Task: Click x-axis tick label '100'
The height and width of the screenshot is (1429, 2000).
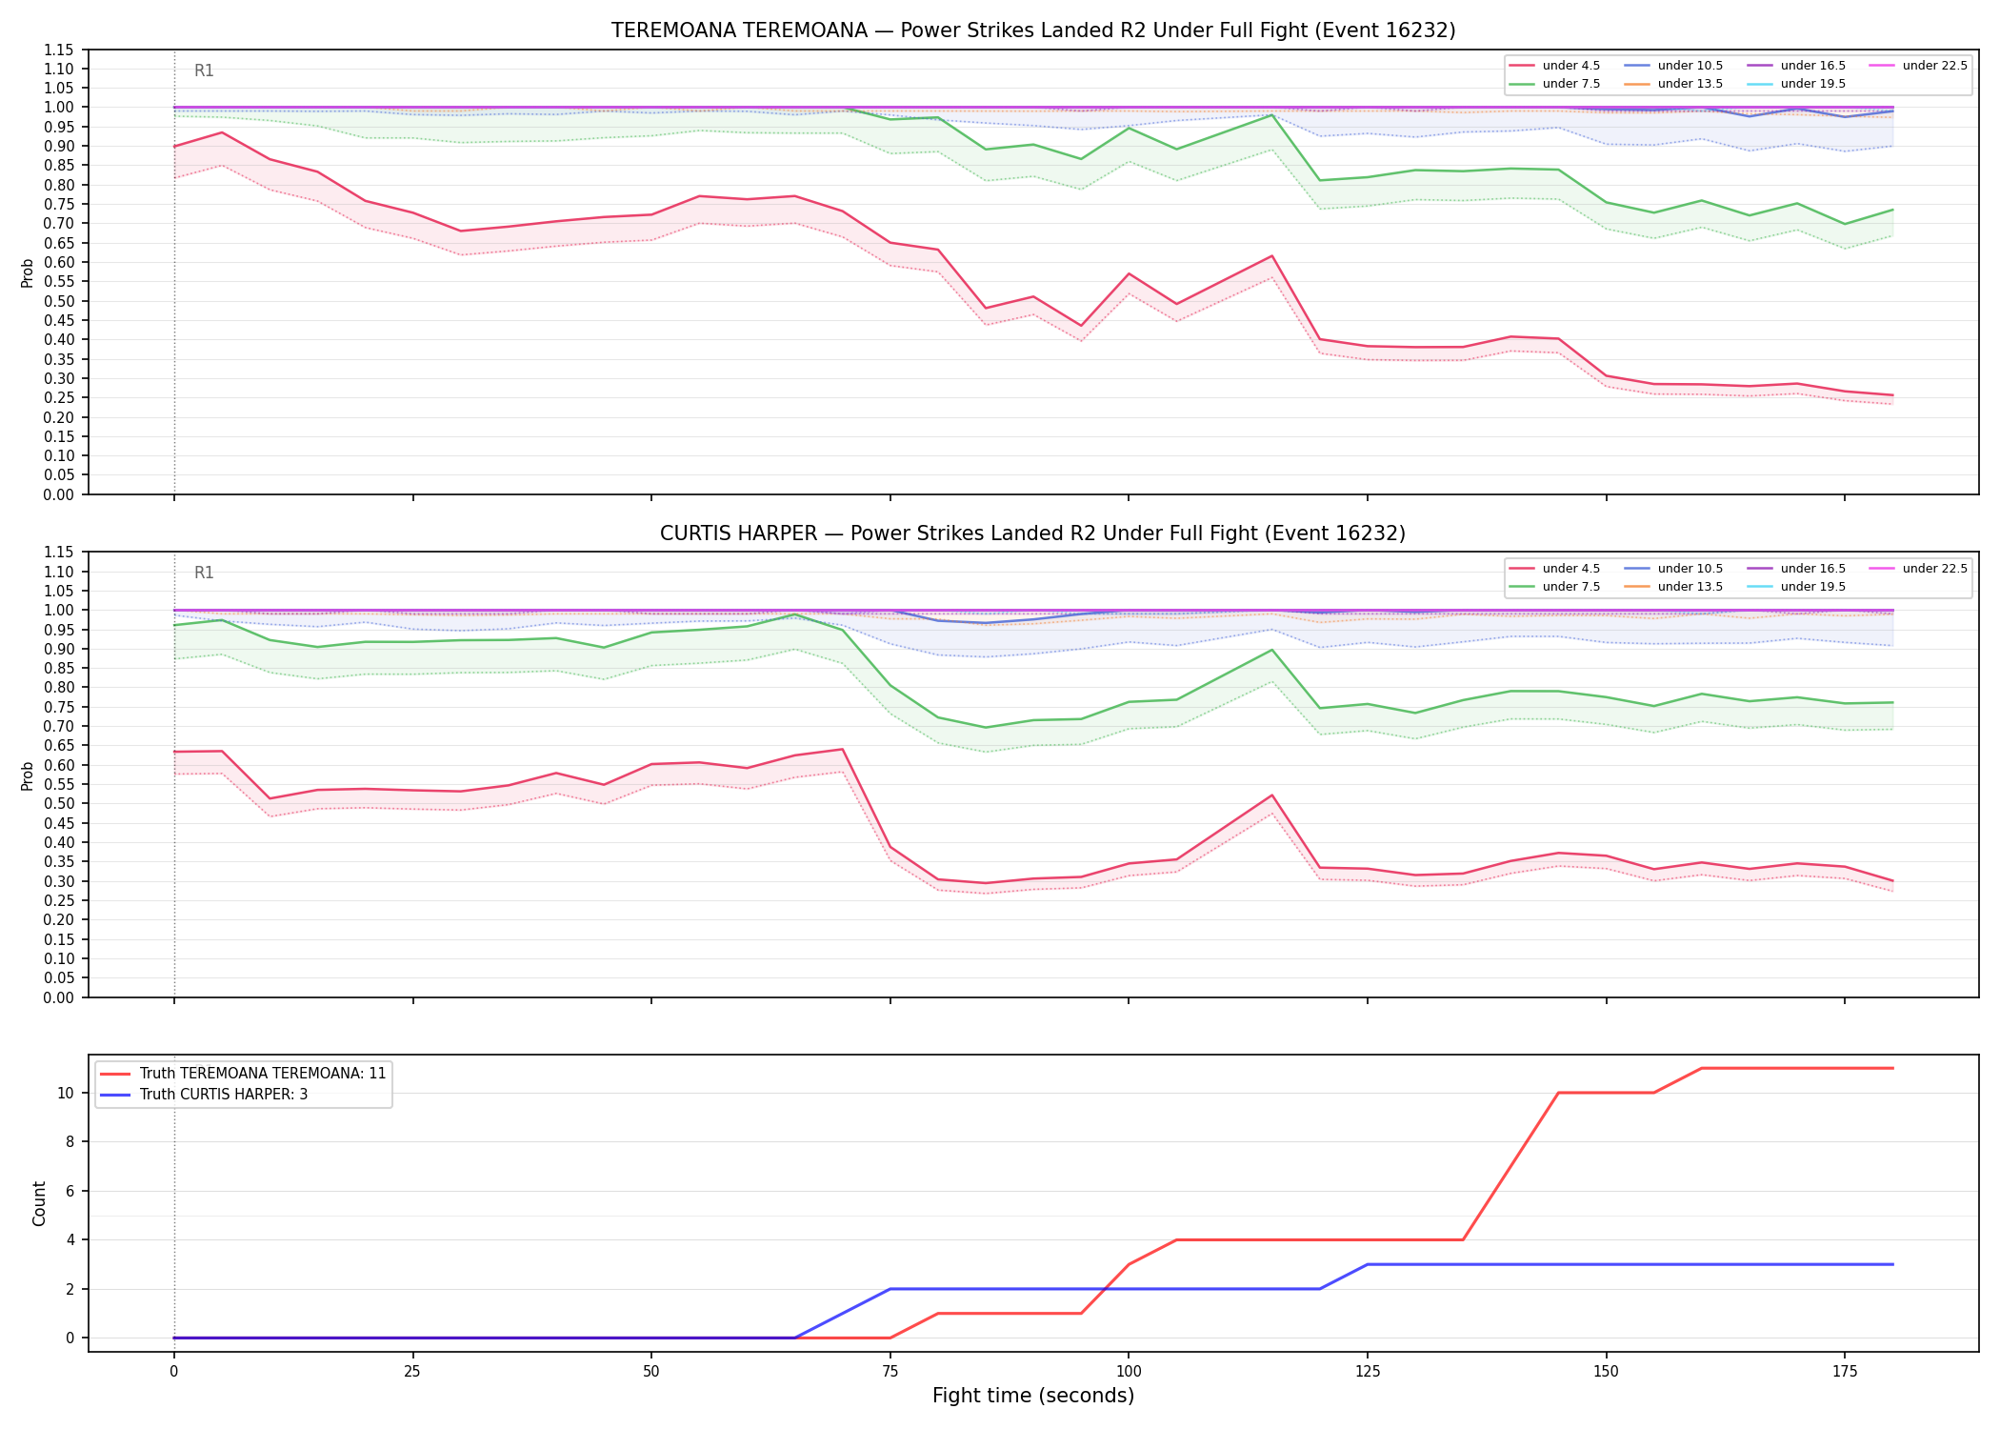Action: 1129,1372
